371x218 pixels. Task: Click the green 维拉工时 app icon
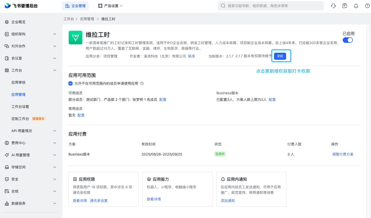[75, 37]
